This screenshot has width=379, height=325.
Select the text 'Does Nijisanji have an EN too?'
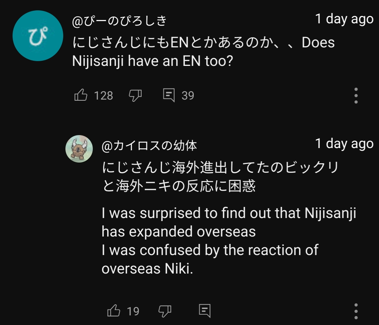point(203,52)
